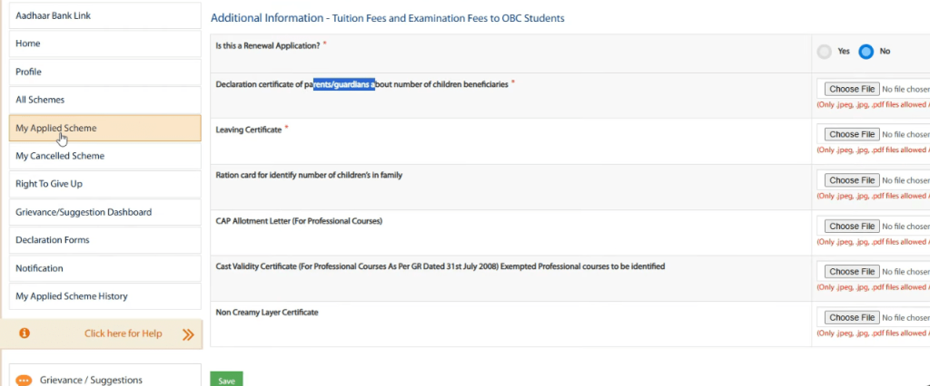Click the Click here for Help link
This screenshot has height=386, width=930.
point(123,333)
